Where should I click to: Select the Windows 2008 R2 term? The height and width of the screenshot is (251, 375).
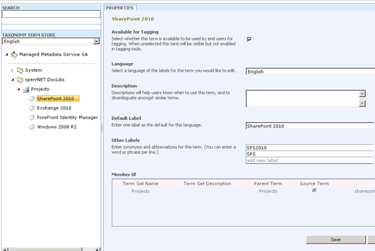pyautogui.click(x=57, y=127)
